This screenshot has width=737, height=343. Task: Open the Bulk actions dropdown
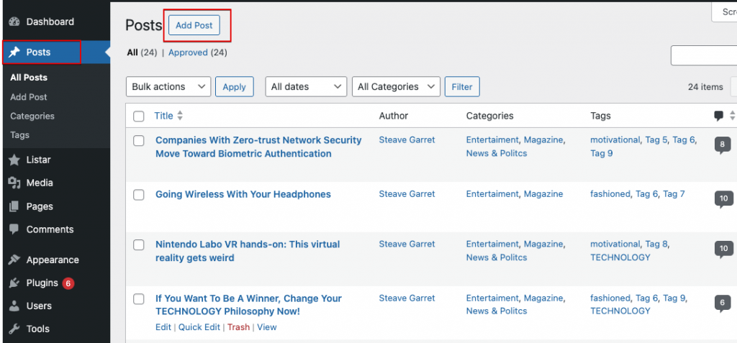coord(168,87)
